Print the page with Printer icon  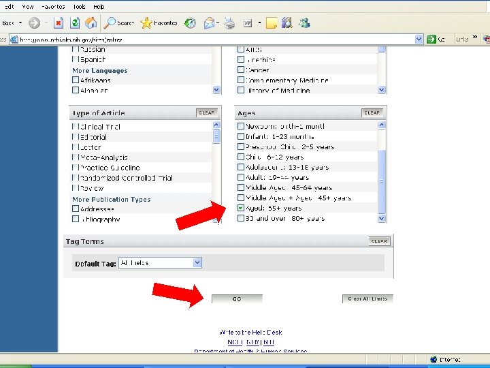tap(229, 23)
